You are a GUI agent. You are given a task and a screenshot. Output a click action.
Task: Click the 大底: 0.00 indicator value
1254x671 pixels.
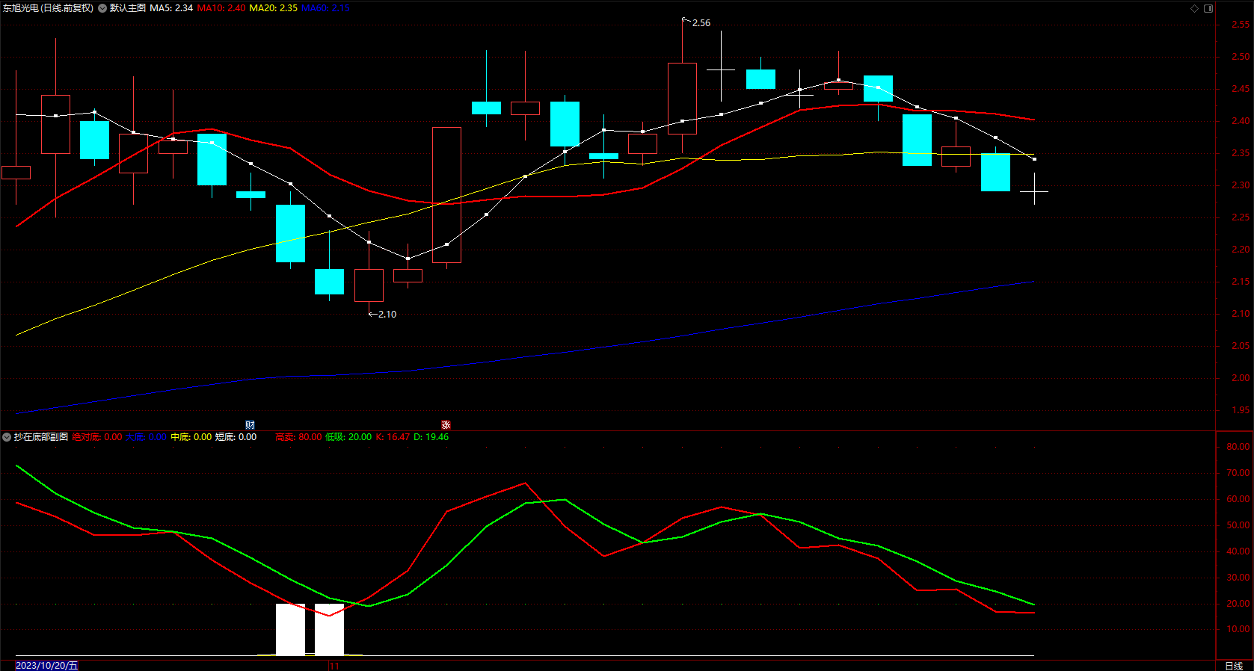(x=146, y=437)
